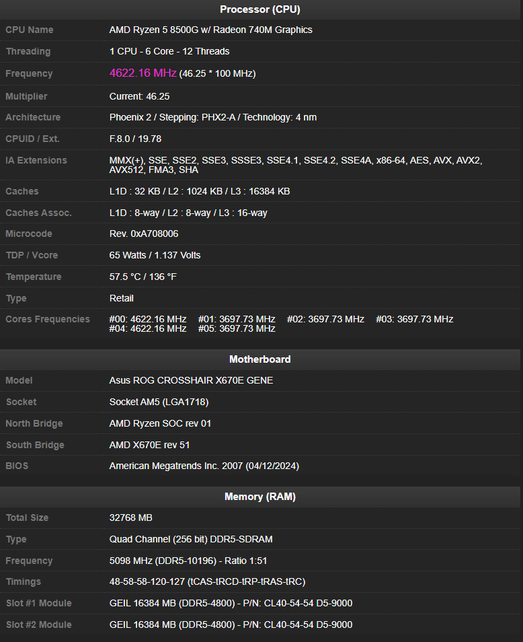Viewport: 523px width, 642px height.
Task: Click the 1 CPU - 6 Core - 12 Threads value
Action: point(169,51)
